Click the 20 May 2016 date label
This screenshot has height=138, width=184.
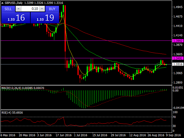pos(27,135)
